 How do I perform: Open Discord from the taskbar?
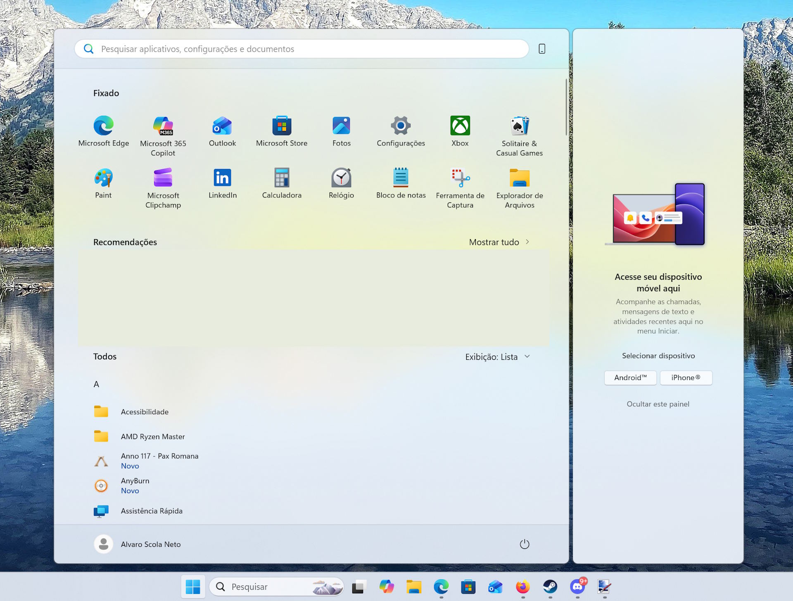(x=577, y=587)
